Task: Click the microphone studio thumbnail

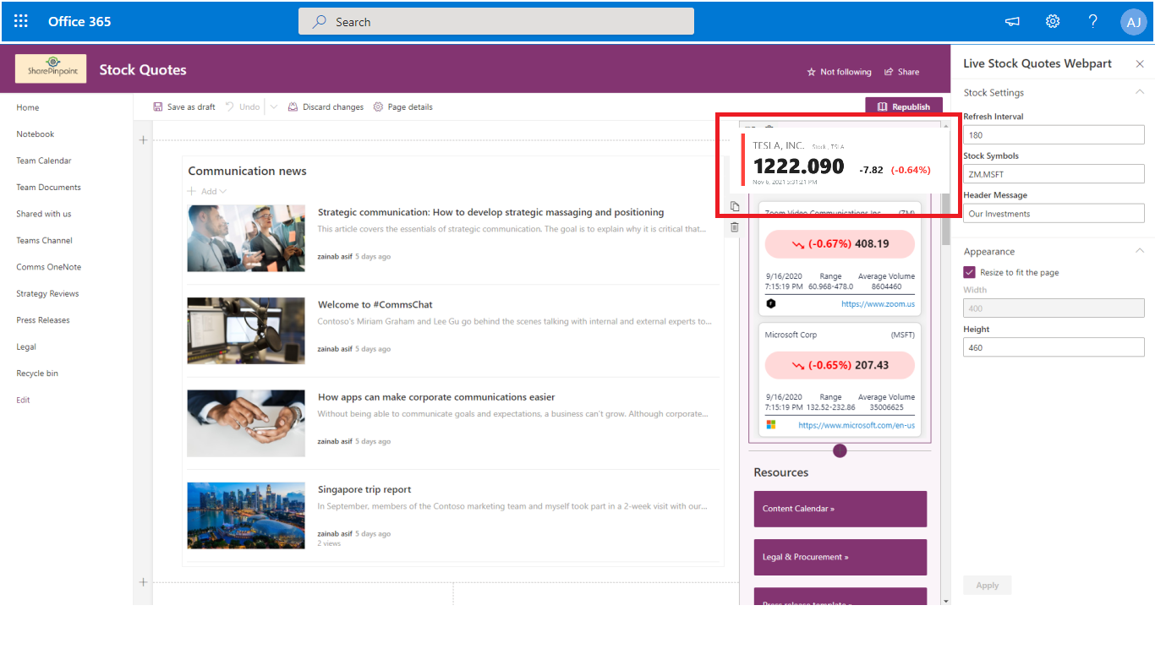Action: [246, 330]
